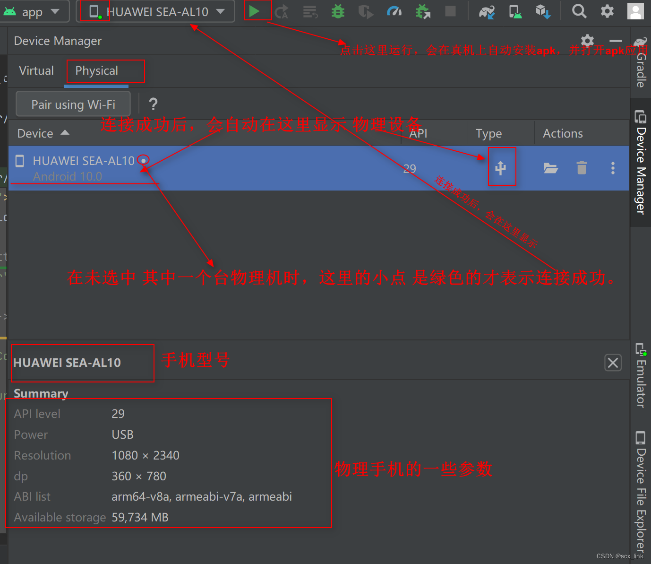
Task: Open Search Everywhere magnifier icon
Action: [x=579, y=11]
